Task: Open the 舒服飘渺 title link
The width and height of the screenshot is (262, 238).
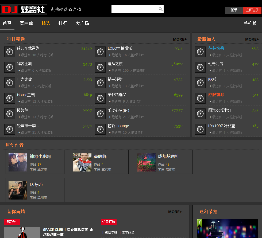Action: click(x=216, y=95)
